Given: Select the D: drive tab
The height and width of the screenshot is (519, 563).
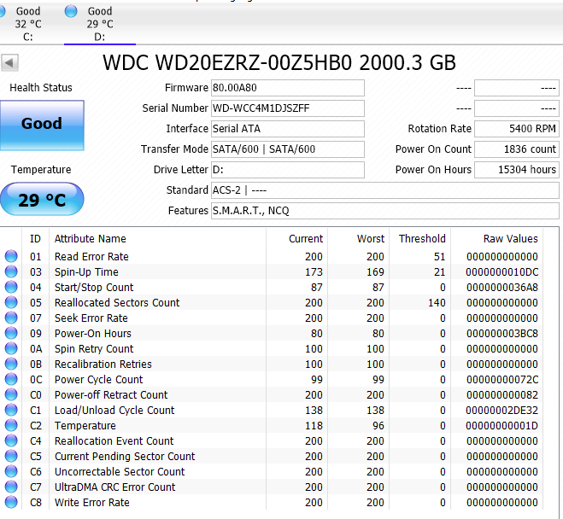Looking at the screenshot, I should (x=99, y=24).
